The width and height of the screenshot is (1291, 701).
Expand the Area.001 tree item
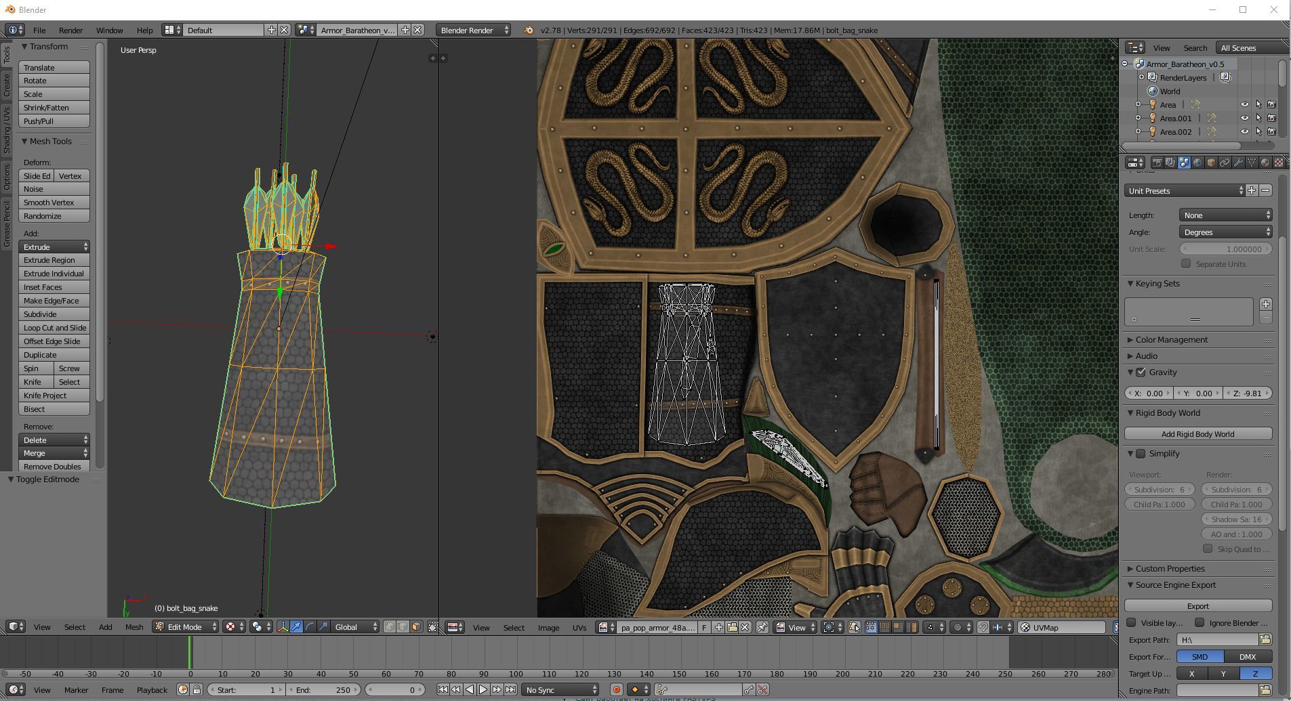(1138, 118)
